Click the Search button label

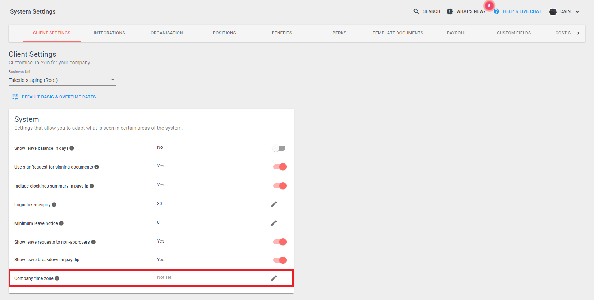[x=431, y=11]
